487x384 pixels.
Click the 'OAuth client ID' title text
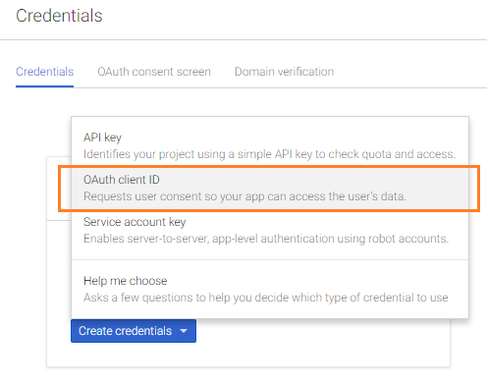(122, 180)
